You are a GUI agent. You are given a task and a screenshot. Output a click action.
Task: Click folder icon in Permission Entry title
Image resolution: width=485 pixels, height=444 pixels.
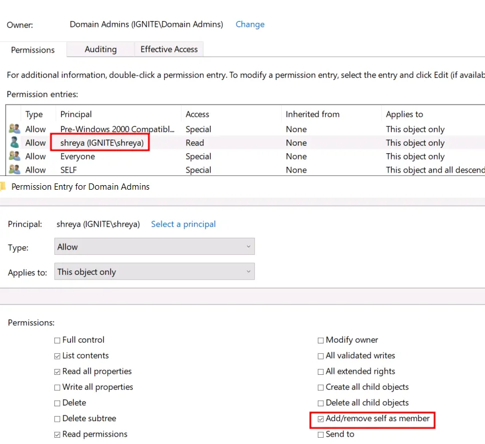(x=3, y=186)
